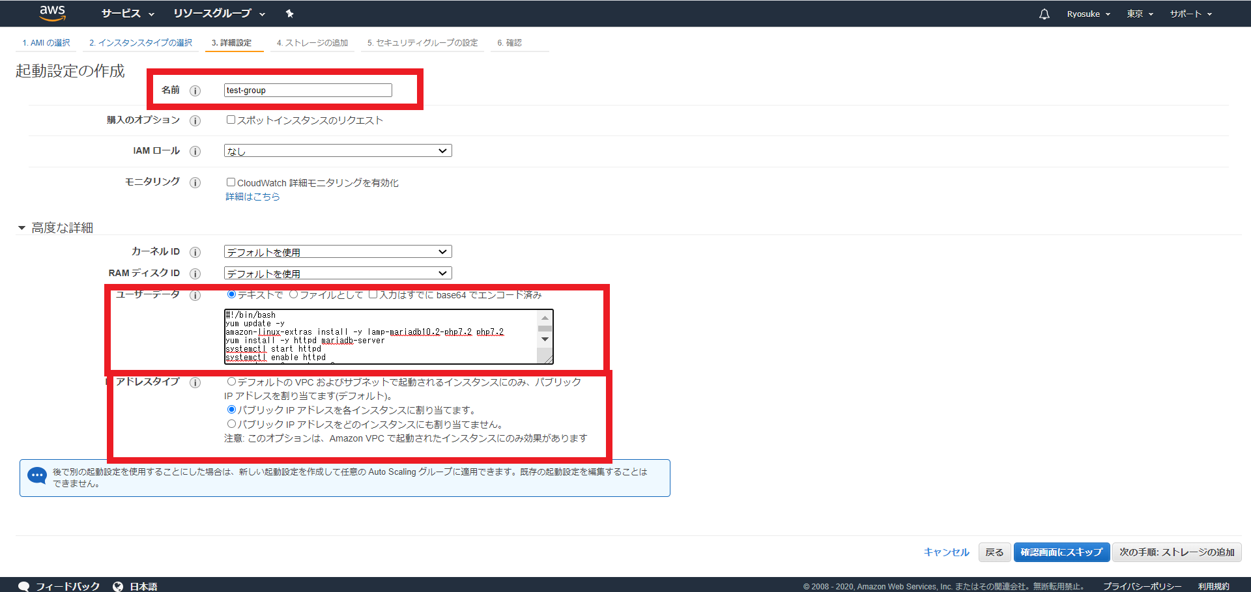Open the プライバシーポリシー link

tap(1142, 587)
